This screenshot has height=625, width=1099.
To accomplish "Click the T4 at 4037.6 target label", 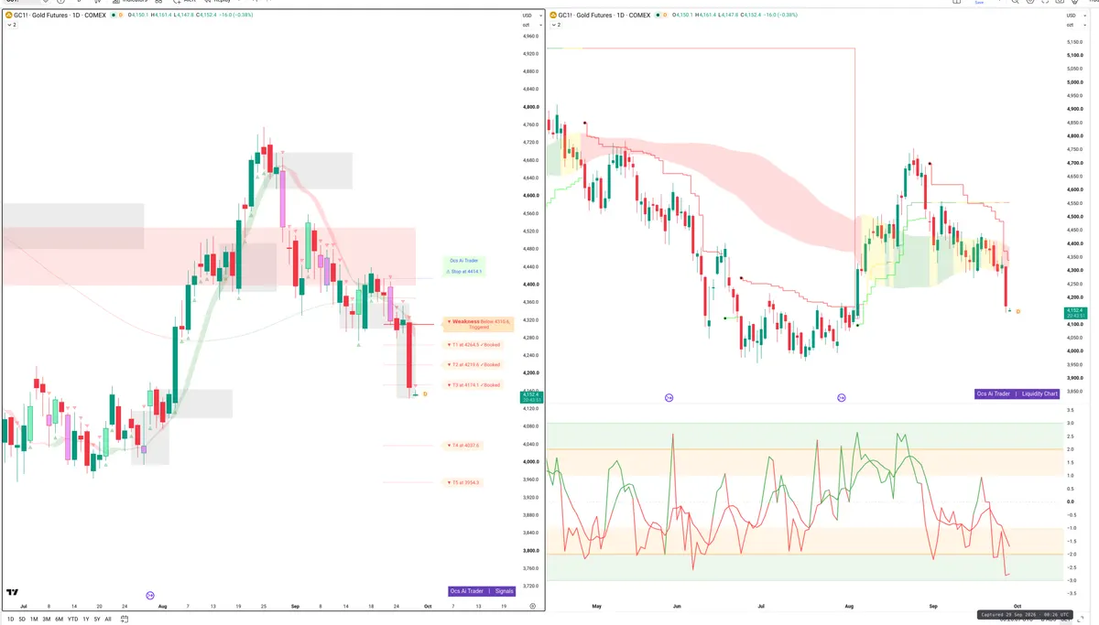I will (463, 446).
